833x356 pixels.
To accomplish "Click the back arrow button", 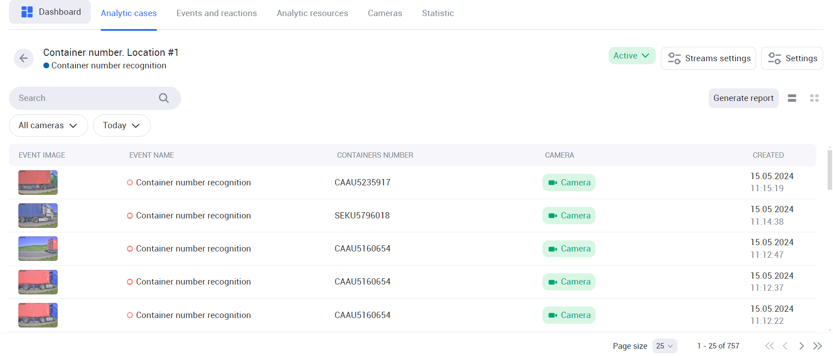I will coord(24,59).
